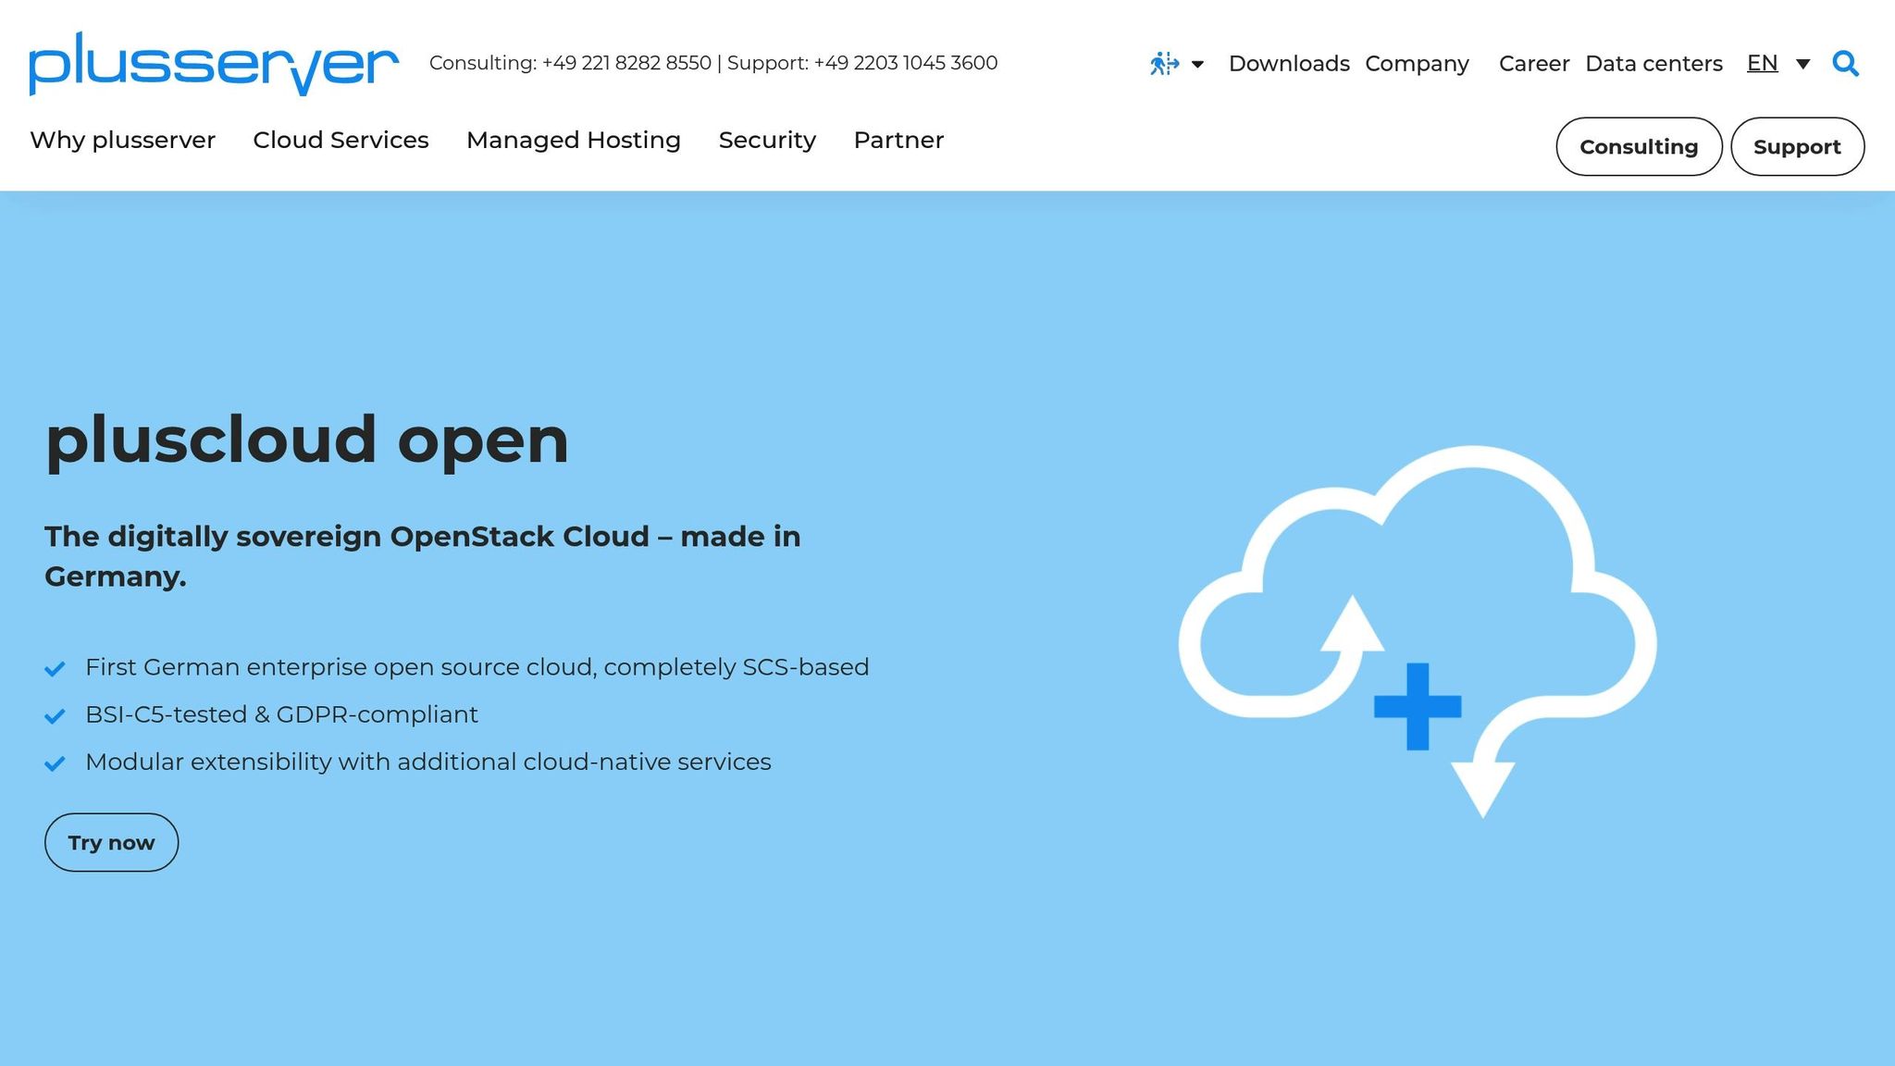1895x1066 pixels.
Task: Click the Consulting button
Action: [x=1638, y=146]
